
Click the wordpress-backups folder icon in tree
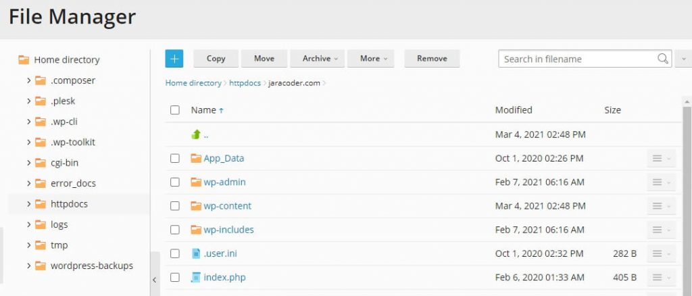(x=40, y=266)
